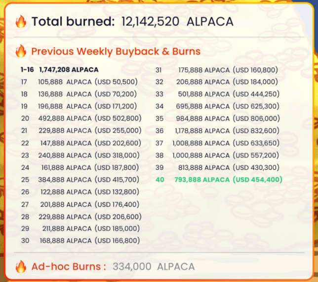Select week 22 amount 147,888 ALPACA
This screenshot has height=282, width=318.
pos(66,143)
